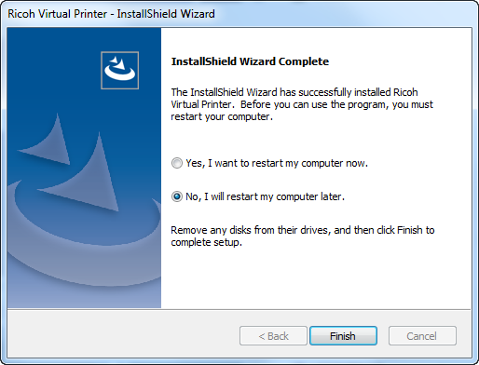The width and height of the screenshot is (479, 365).
Task: Choose the 'No, I will restart' label
Action: tap(265, 196)
